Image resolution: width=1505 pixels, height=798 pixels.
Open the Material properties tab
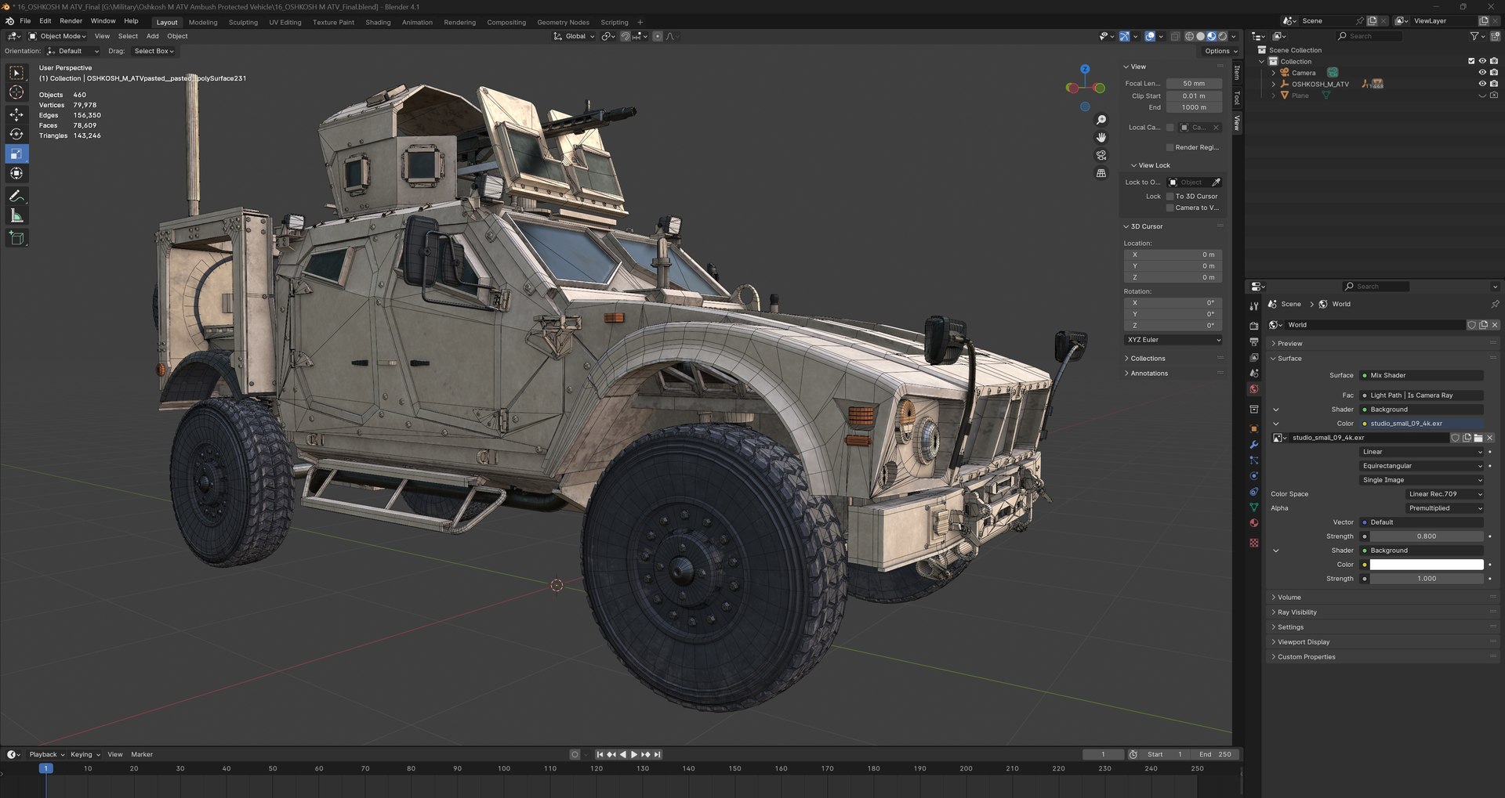1254,523
